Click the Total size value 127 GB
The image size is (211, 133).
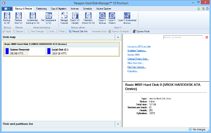(x=152, y=104)
